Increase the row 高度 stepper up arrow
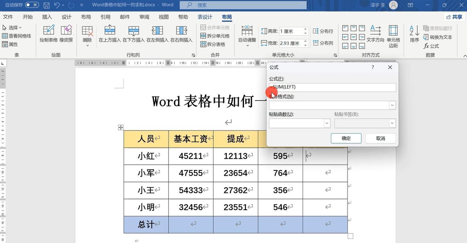Viewport: 467px width, 243px height. pyautogui.click(x=306, y=29)
